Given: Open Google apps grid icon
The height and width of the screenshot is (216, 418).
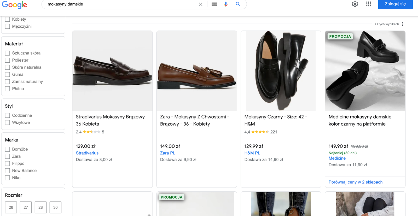Looking at the screenshot, I should click(369, 4).
